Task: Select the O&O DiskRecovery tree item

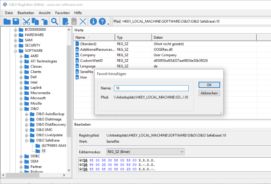Action: (x=51, y=124)
